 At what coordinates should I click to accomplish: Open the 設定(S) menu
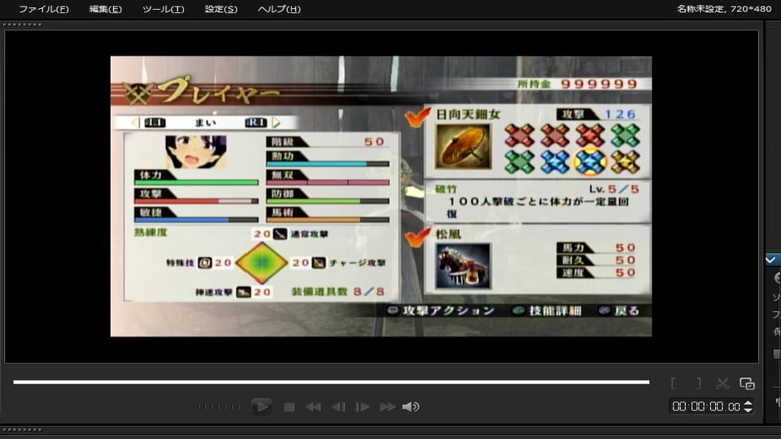[221, 9]
